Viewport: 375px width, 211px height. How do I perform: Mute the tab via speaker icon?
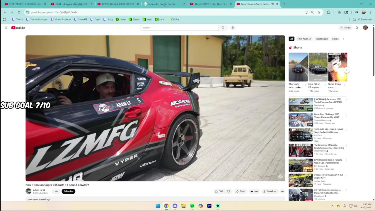click(x=272, y=4)
